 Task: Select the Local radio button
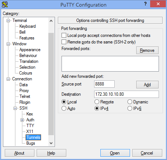[64, 102]
